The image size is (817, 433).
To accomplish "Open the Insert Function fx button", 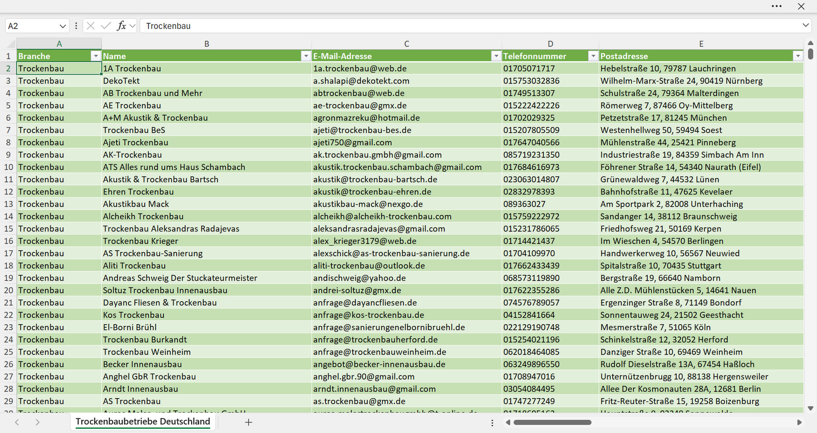I will 121,26.
